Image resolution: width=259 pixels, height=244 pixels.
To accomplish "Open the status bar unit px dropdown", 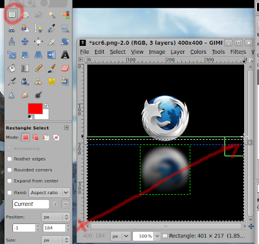I will tap(120, 236).
